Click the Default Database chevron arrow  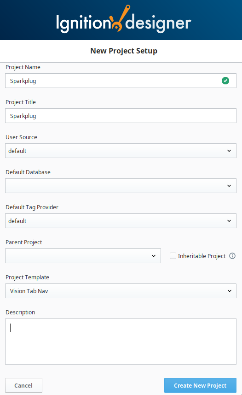229,186
